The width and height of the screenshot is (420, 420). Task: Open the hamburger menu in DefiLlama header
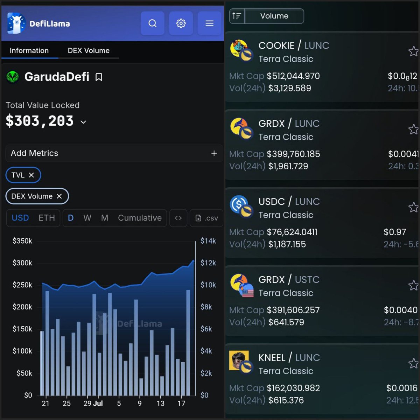click(209, 23)
